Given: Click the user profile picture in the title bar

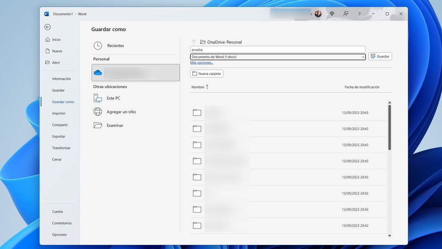Looking at the screenshot, I should point(318,14).
